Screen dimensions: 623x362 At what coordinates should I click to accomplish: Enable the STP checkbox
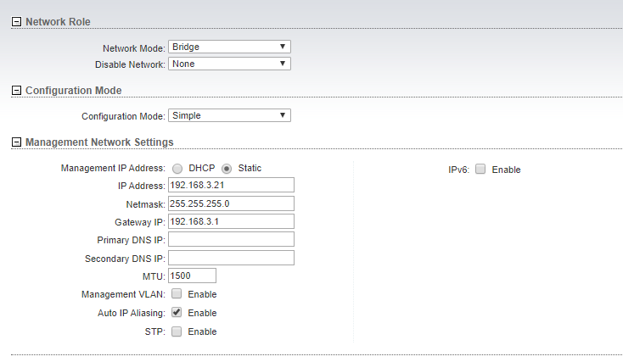177,331
